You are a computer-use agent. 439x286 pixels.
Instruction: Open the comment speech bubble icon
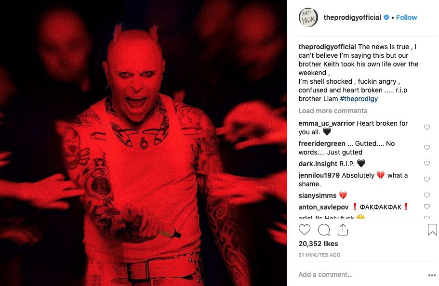[x=324, y=230]
